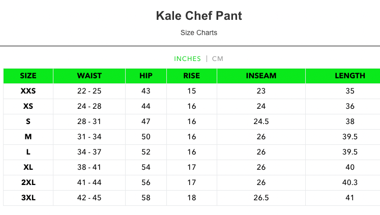Click the 40.3 length cell
380x215 pixels.
coord(349,183)
